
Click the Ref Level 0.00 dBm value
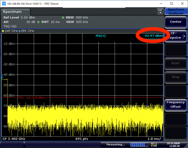28,18
